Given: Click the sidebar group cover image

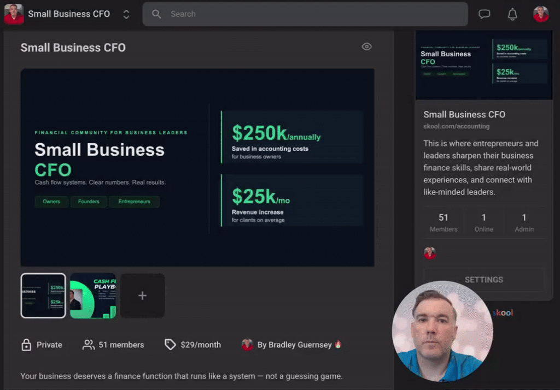Looking at the screenshot, I should pyautogui.click(x=483, y=65).
